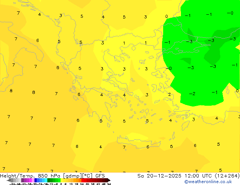The height and width of the screenshot is (185, 240).
Task: Click the 'GFS' model label
Action: point(100,176)
